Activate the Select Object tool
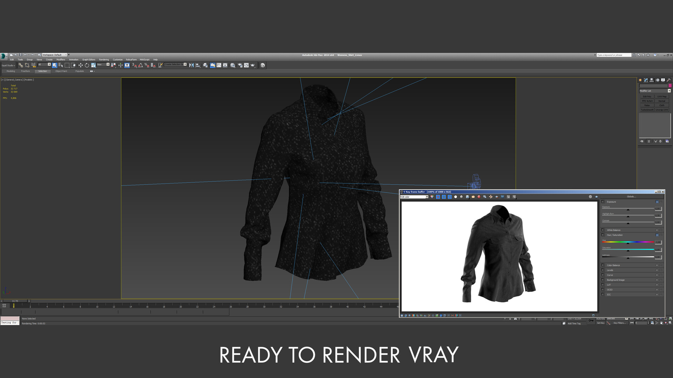 (55, 65)
